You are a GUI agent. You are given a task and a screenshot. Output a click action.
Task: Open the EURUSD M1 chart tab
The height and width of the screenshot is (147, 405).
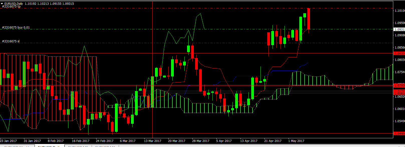pos(105,146)
